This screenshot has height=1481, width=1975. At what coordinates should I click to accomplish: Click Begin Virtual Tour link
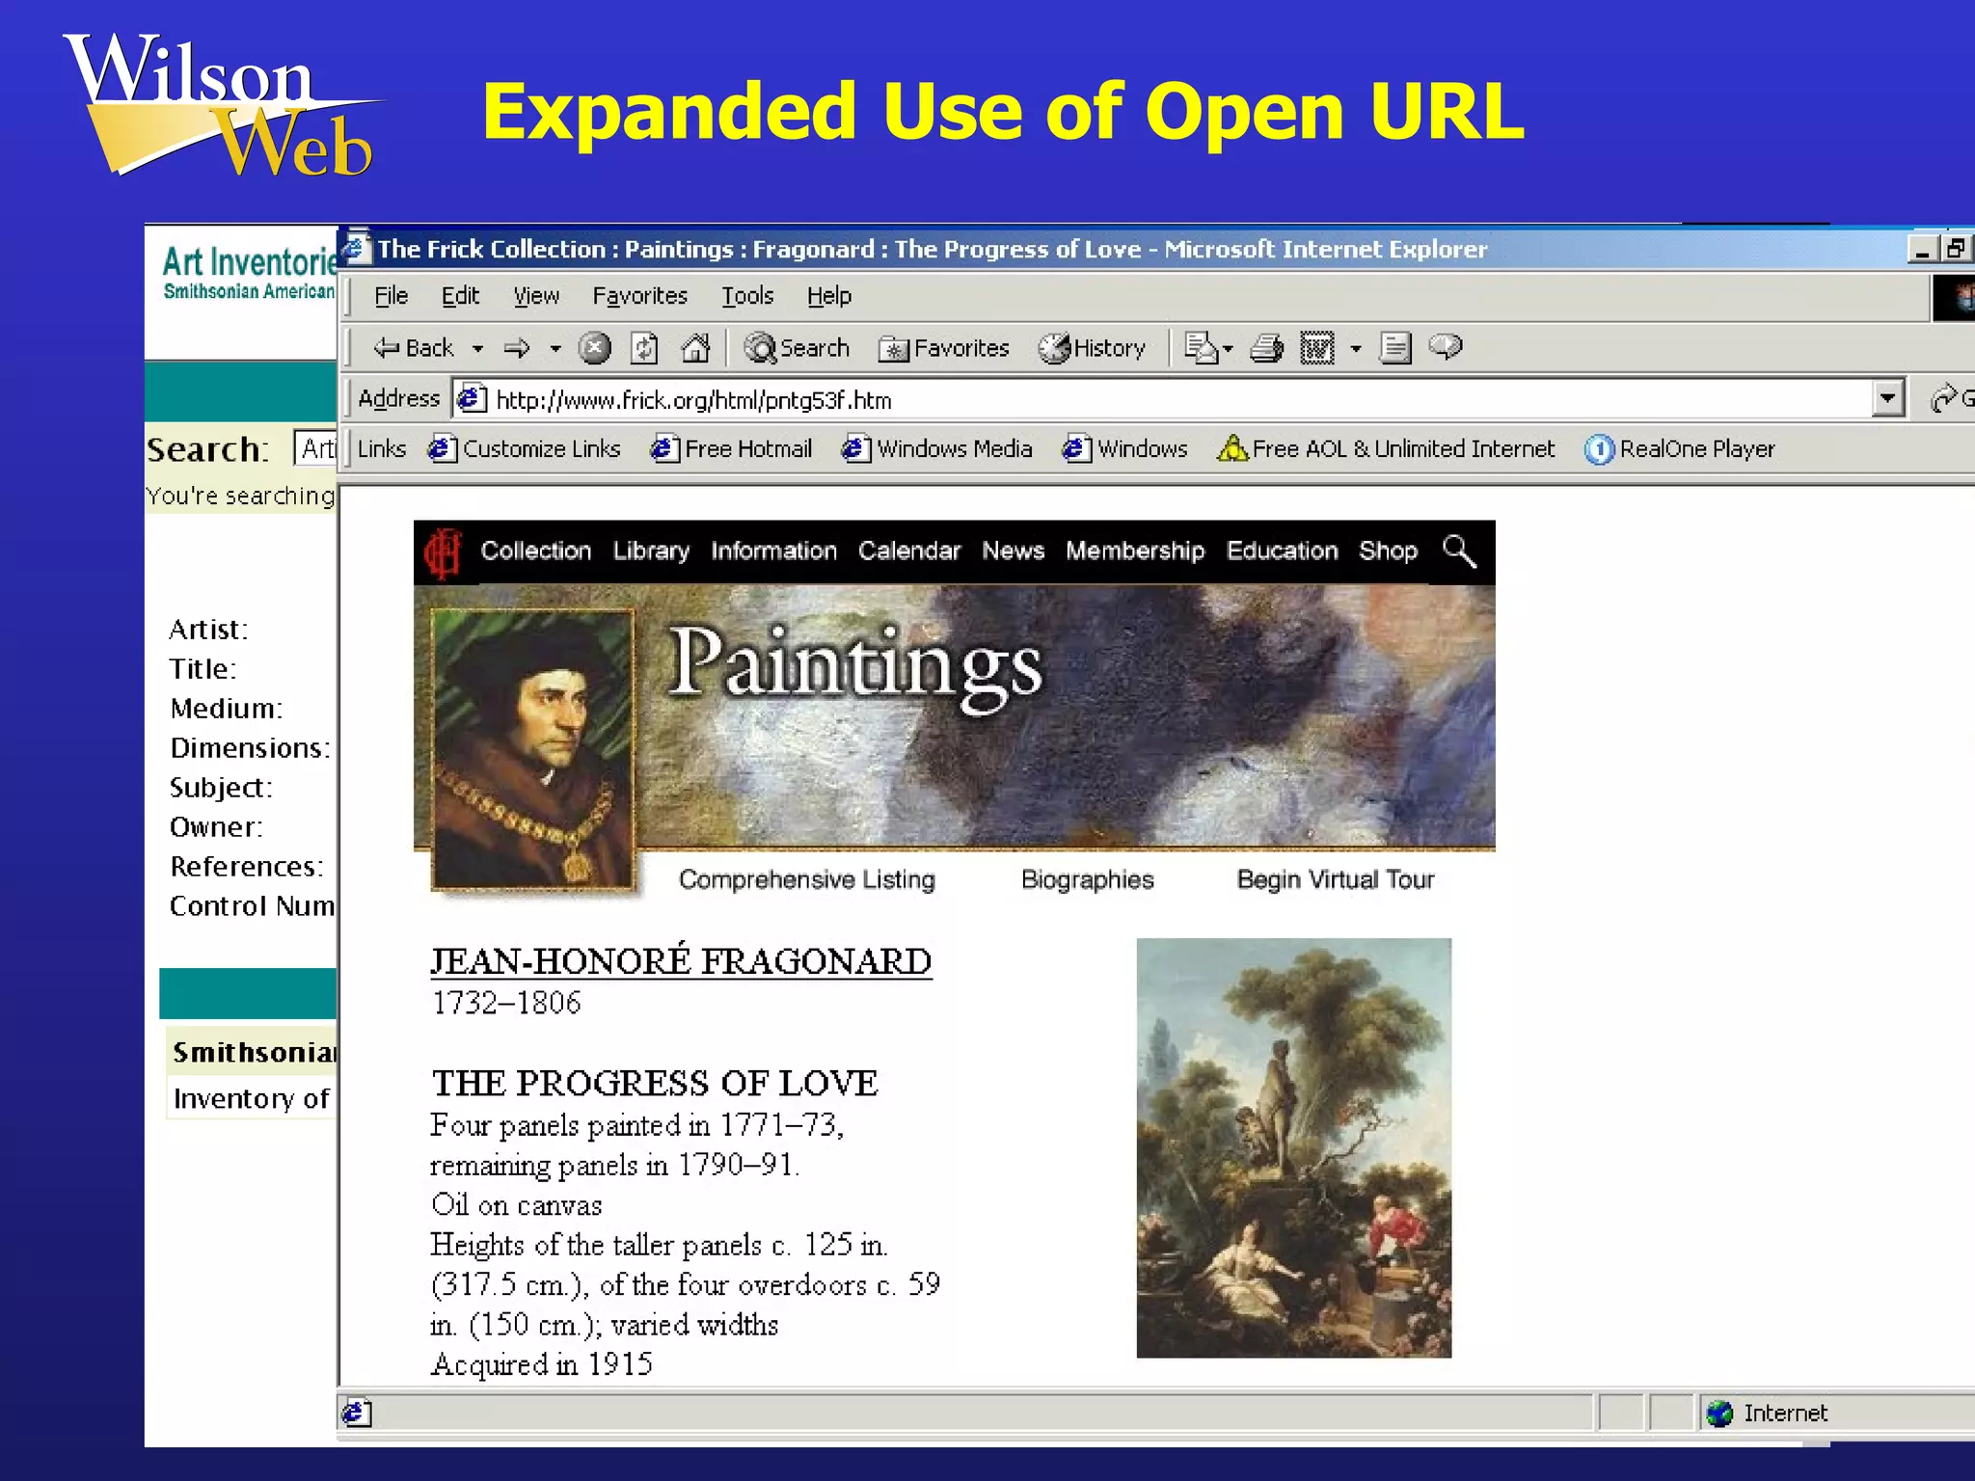tap(1336, 879)
